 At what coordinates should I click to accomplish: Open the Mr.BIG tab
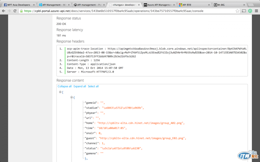point(229,5)
